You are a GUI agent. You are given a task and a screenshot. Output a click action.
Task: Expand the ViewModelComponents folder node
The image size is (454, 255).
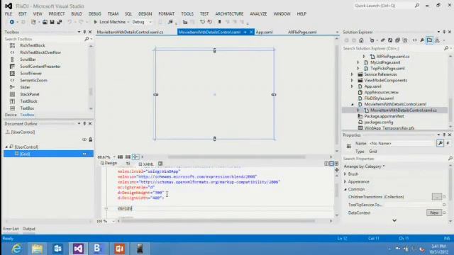tap(352, 80)
